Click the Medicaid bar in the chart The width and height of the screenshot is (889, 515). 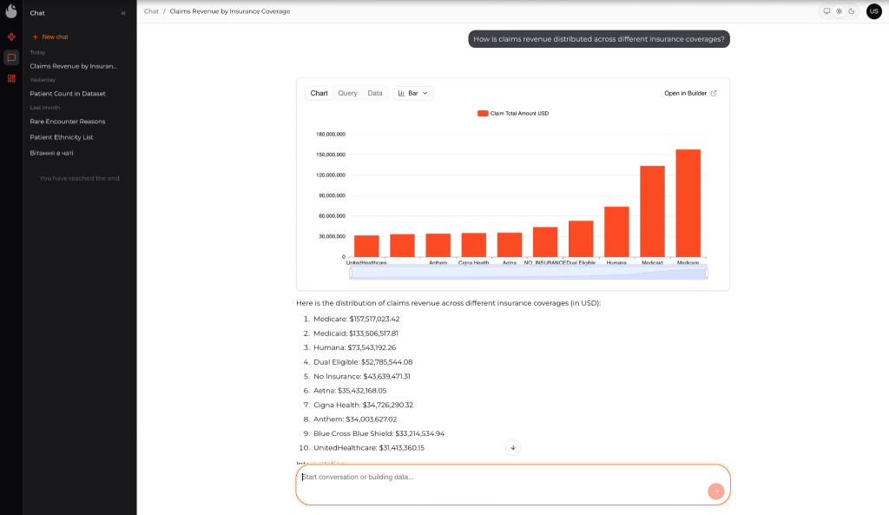(x=652, y=212)
